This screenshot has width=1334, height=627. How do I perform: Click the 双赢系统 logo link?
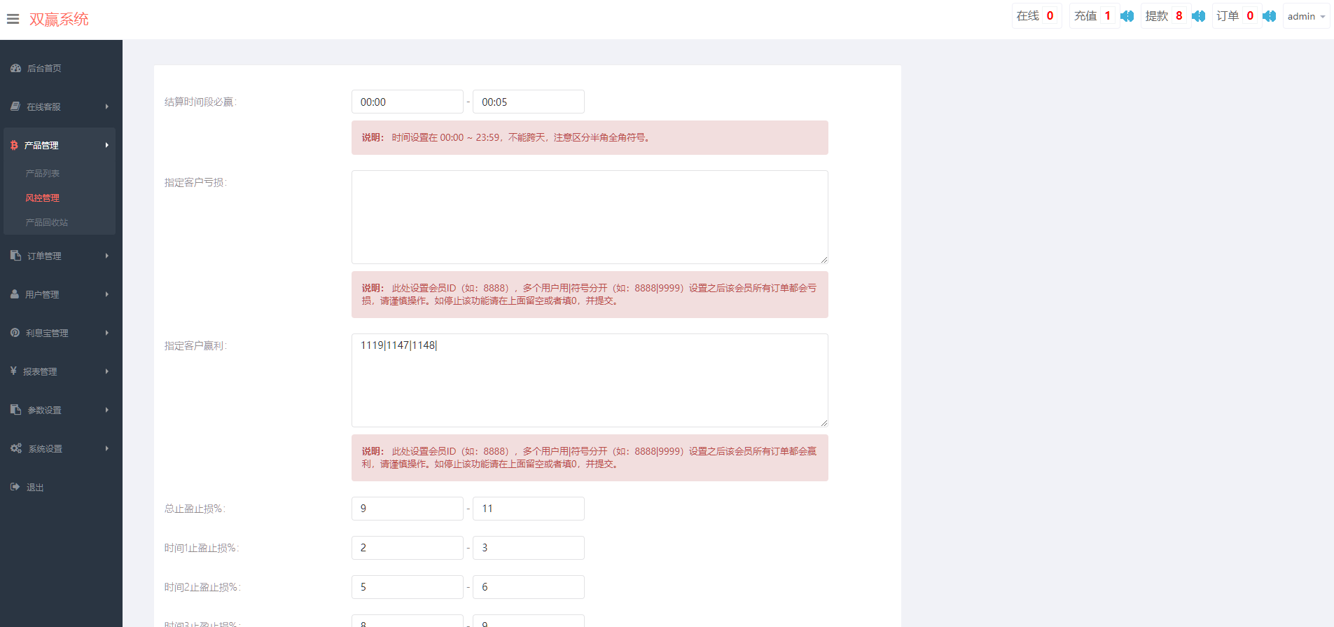click(x=59, y=19)
